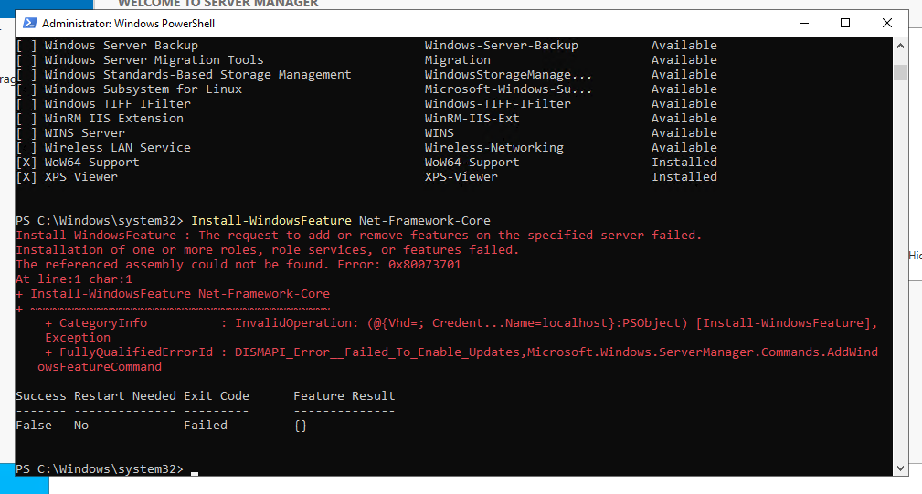Click 'Windows Server Migration Tools' text
This screenshot has height=494, width=922.
point(154,60)
